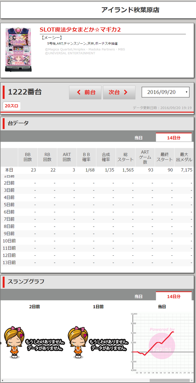196x383 pixels.
Task: Select 14日分 tab in 台データ section
Action: [x=174, y=137]
